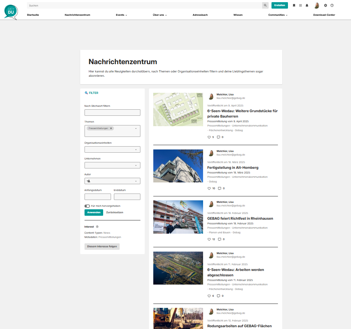Click the 'Diesem Interesse folgen' button
Viewport: 351px width, 329px height.
(102, 247)
